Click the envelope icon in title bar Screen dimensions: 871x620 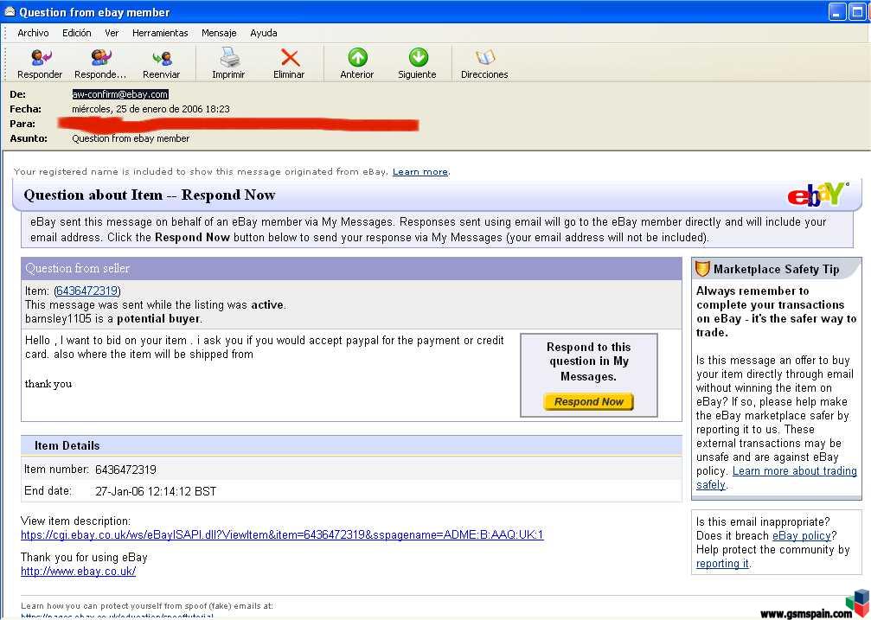[10, 11]
